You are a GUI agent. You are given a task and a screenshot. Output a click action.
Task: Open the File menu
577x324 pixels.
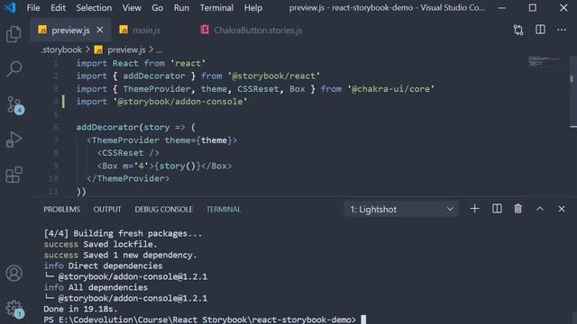tap(33, 8)
